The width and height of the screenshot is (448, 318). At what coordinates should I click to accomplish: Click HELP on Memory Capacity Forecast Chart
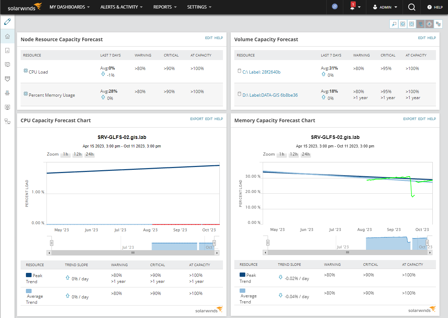(432, 119)
